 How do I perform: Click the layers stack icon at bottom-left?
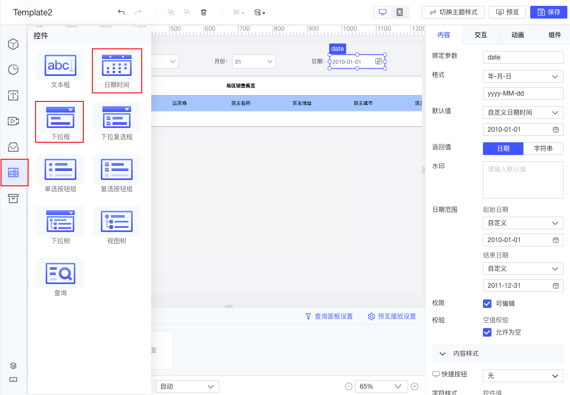[13, 366]
